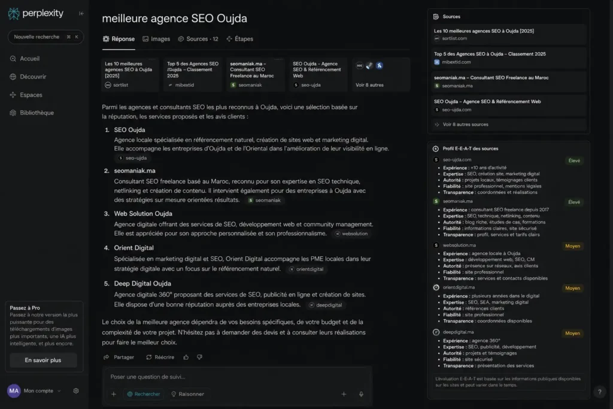Toggle the Rechercher mode

144,394
